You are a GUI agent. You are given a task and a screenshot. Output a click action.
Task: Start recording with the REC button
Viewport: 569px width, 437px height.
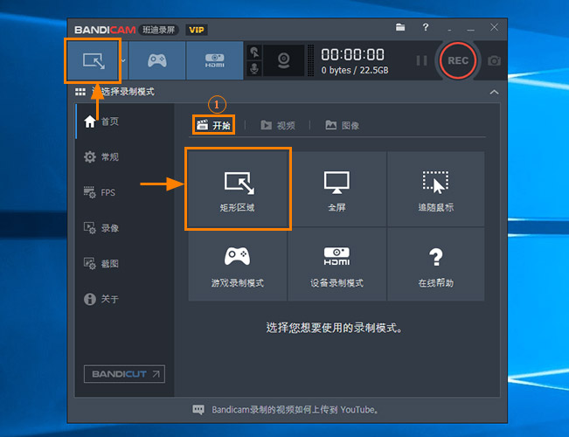458,60
